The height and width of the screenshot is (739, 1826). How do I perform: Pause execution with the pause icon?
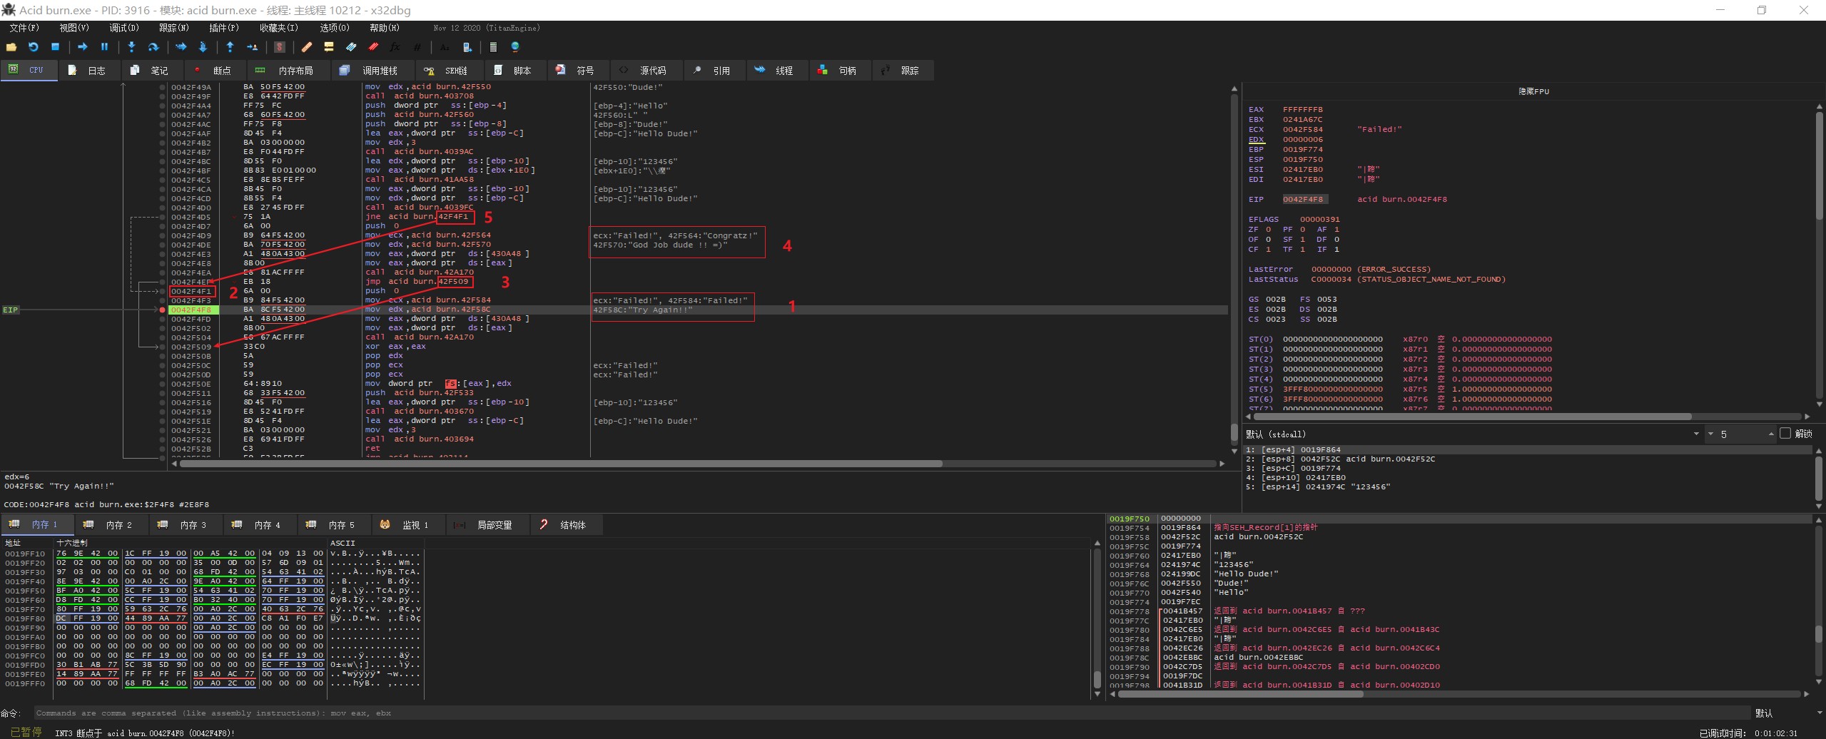pos(104,47)
